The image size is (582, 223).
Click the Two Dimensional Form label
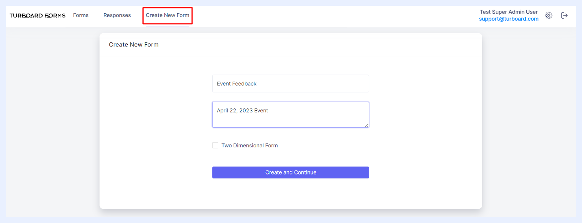coord(250,146)
